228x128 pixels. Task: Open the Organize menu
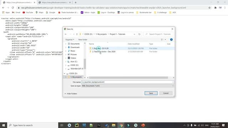(x=70, y=39)
